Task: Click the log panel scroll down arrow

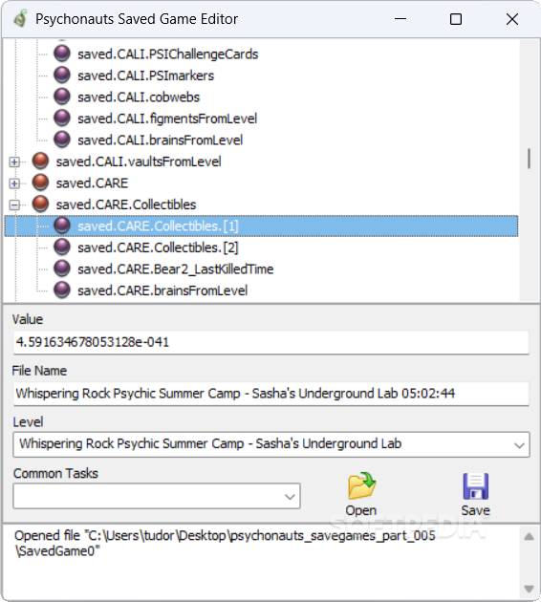Action: [530, 589]
